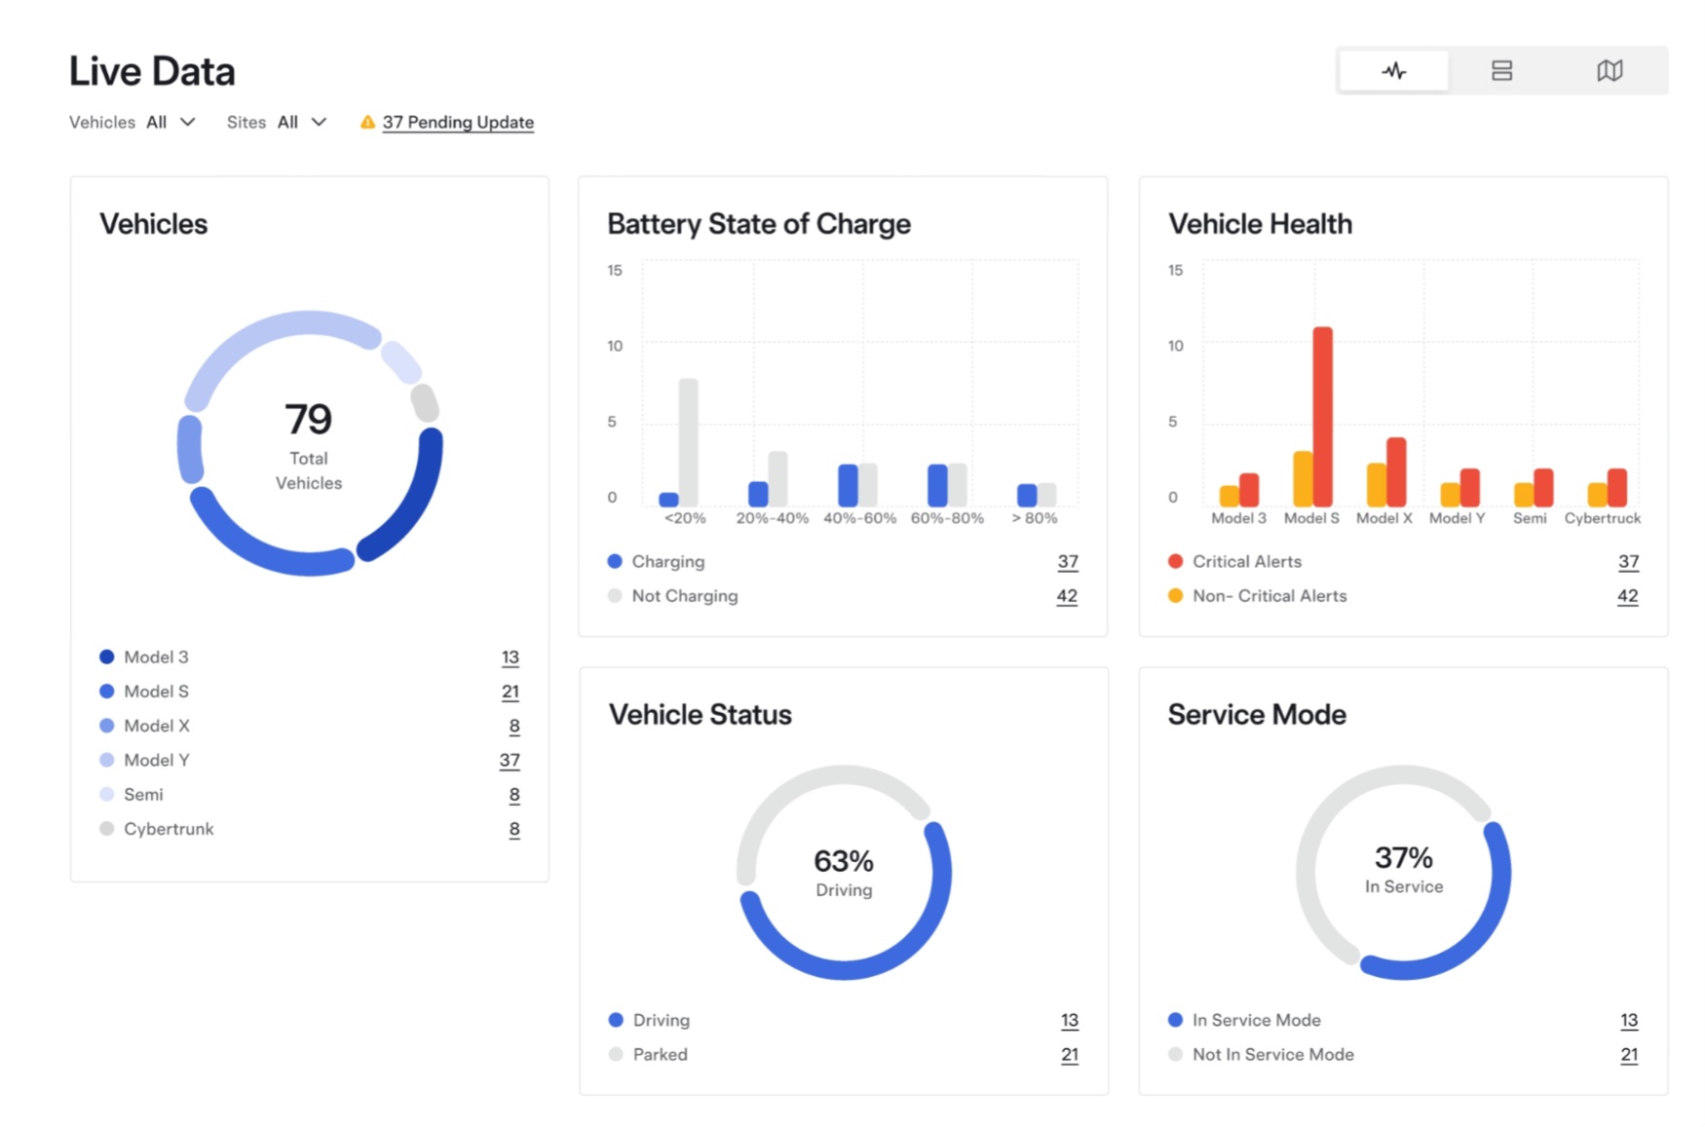Click the Driving legend dot
Screen dimensions: 1705x1127
[x=616, y=1021]
